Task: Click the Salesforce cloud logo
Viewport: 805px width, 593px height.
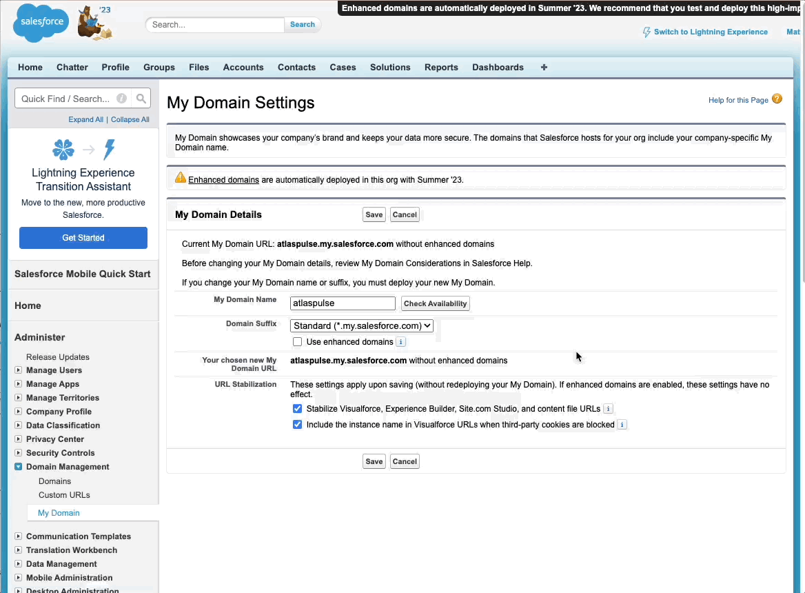Action: pyautogui.click(x=41, y=23)
